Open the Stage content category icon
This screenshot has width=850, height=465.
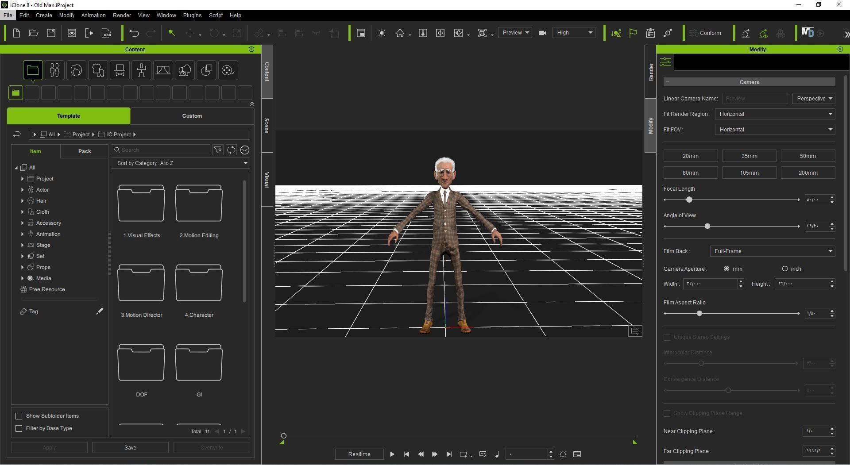coord(163,70)
